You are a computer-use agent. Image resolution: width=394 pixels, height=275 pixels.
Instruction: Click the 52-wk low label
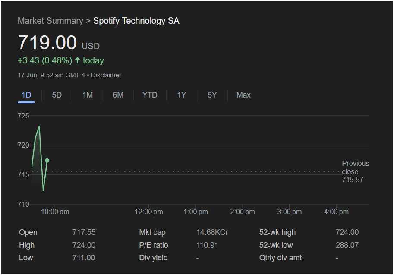pyautogui.click(x=276, y=245)
